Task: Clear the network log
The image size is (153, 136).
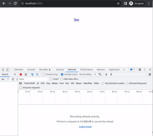Action: click(26, 74)
